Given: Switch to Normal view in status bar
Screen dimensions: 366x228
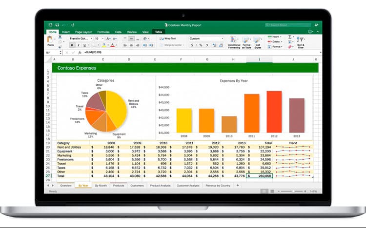Looking at the screenshot, I should (264, 191).
